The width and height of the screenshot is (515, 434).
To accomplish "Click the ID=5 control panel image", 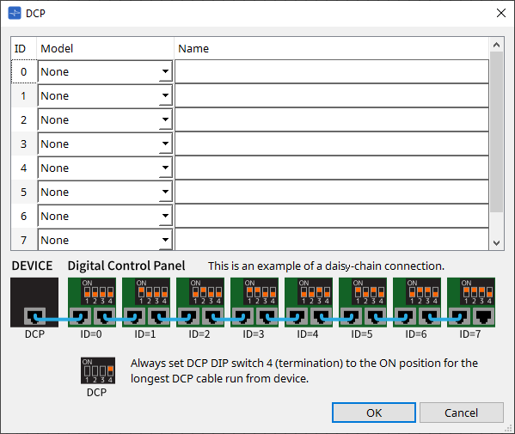I will coord(363,303).
